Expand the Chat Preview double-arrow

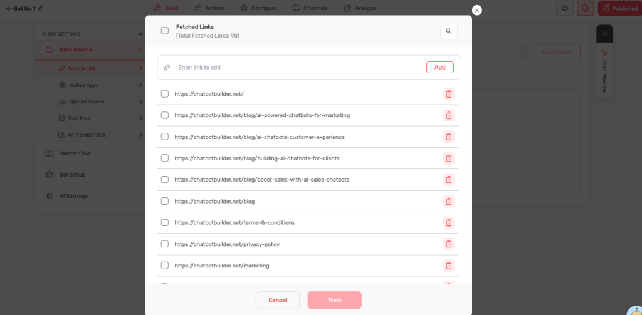click(x=604, y=34)
